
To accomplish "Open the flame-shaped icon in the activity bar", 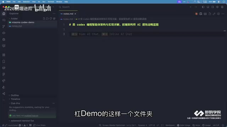I will pyautogui.click(x=4, y=87).
